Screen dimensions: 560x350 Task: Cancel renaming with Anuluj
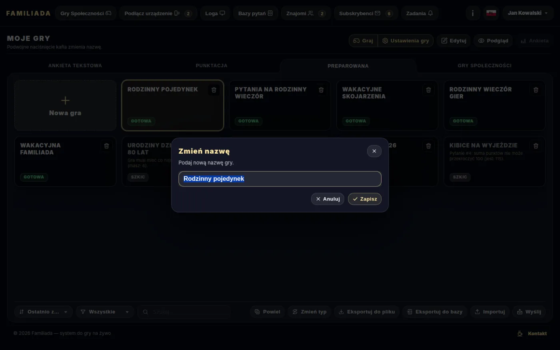tap(328, 199)
